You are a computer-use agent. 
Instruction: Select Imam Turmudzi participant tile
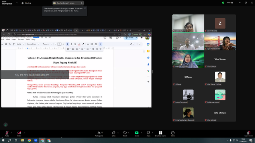click(x=188, y=95)
